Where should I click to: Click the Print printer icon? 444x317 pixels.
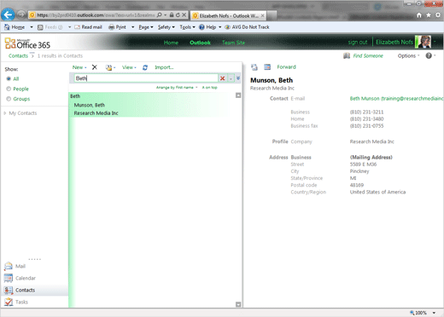click(x=112, y=27)
